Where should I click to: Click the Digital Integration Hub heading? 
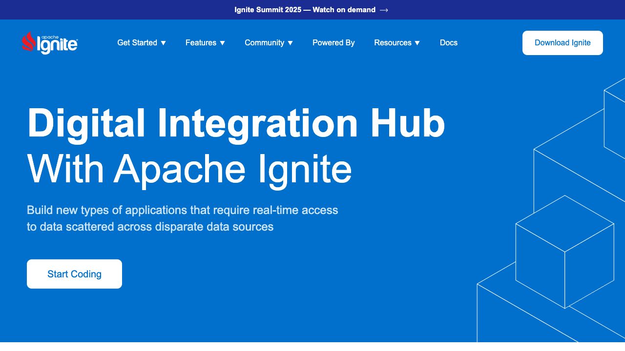[236, 124]
